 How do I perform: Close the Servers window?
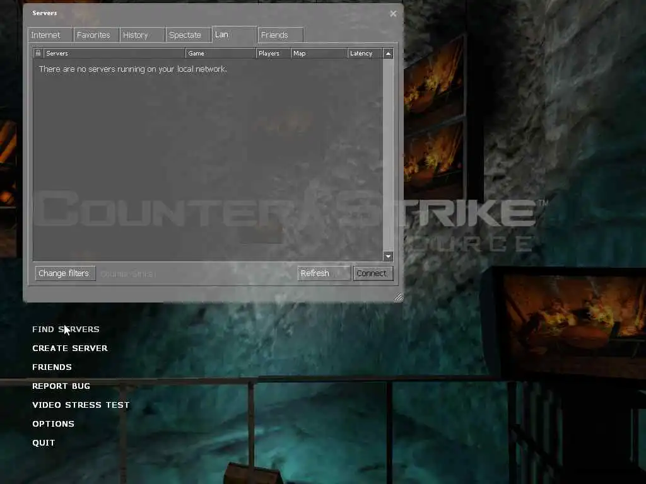(x=393, y=14)
